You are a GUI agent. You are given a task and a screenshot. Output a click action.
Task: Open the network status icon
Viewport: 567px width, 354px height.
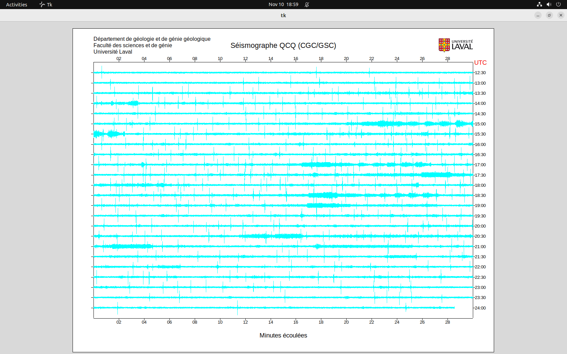(539, 4)
